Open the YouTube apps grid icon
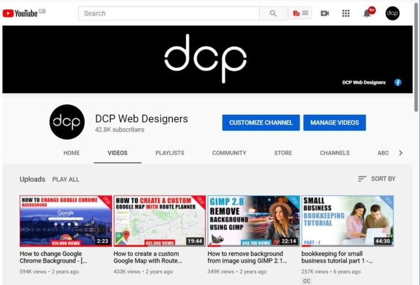 click(x=346, y=13)
